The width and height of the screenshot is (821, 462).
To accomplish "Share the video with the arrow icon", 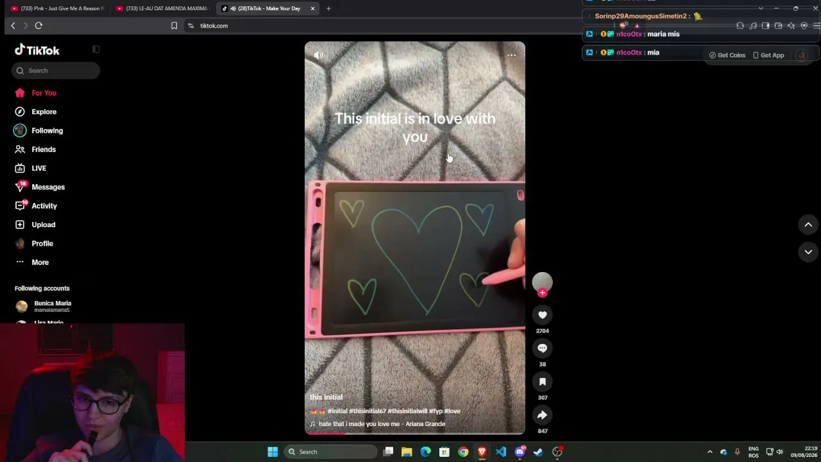I will [543, 415].
